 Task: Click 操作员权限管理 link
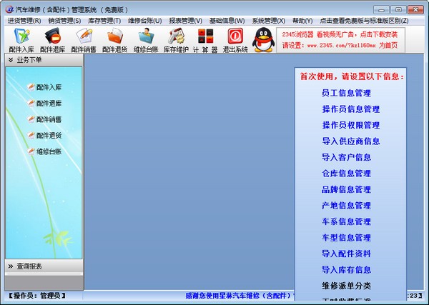pos(351,125)
